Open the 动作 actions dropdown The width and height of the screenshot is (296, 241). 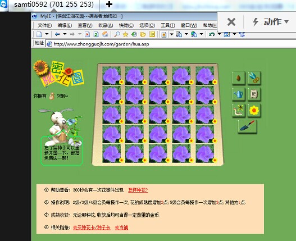[x=276, y=22]
